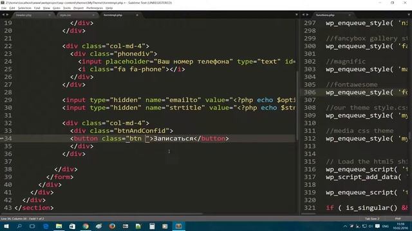Click line number 34 in the gutter
Image resolution: width=412 pixels, height=231 pixels.
pos(8,139)
